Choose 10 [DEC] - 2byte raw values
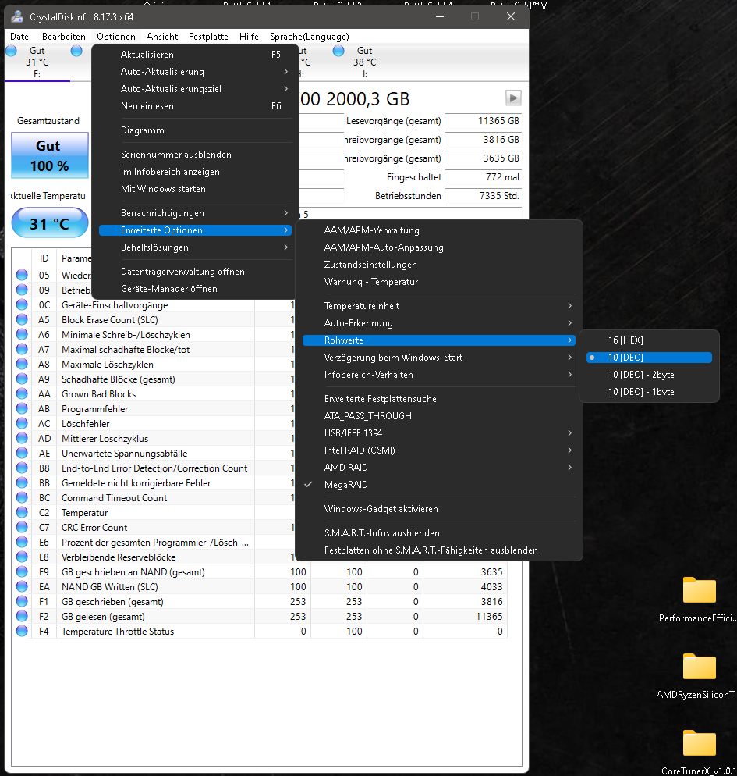The image size is (737, 776). point(649,375)
